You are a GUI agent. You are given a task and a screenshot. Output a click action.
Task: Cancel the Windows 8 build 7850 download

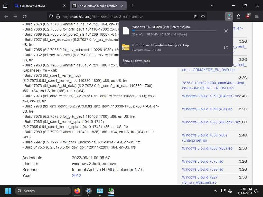(226, 31)
